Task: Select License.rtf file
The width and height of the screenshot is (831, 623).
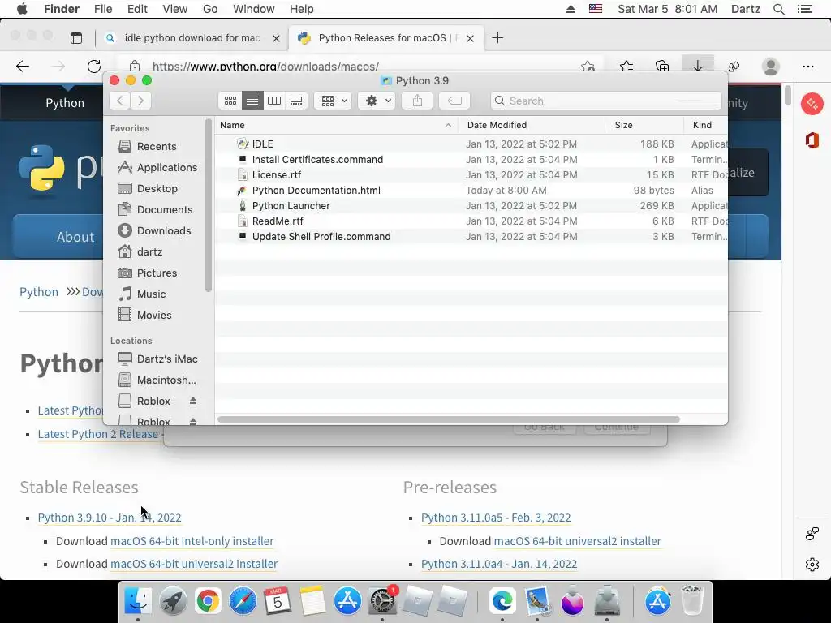Action: [x=471, y=175]
